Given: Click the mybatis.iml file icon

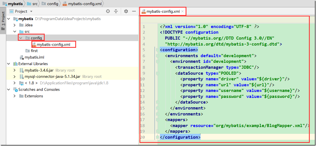Looking at the screenshot, I should tap(22, 57).
